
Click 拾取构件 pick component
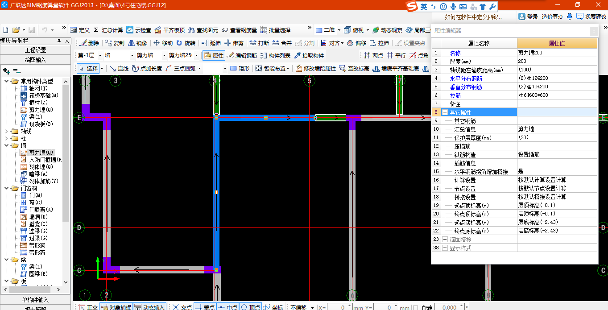click(309, 56)
